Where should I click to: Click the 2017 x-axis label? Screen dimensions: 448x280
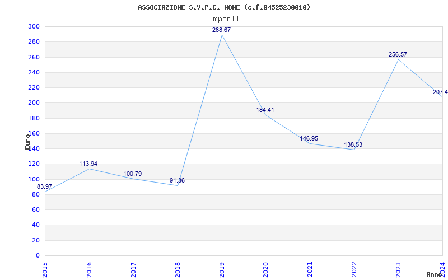point(133,270)
